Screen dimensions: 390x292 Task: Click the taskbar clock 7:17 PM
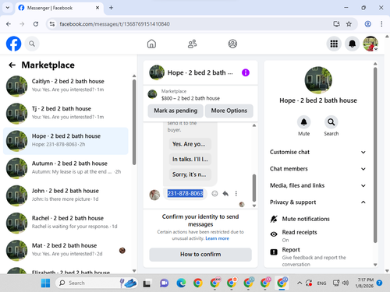(365, 283)
